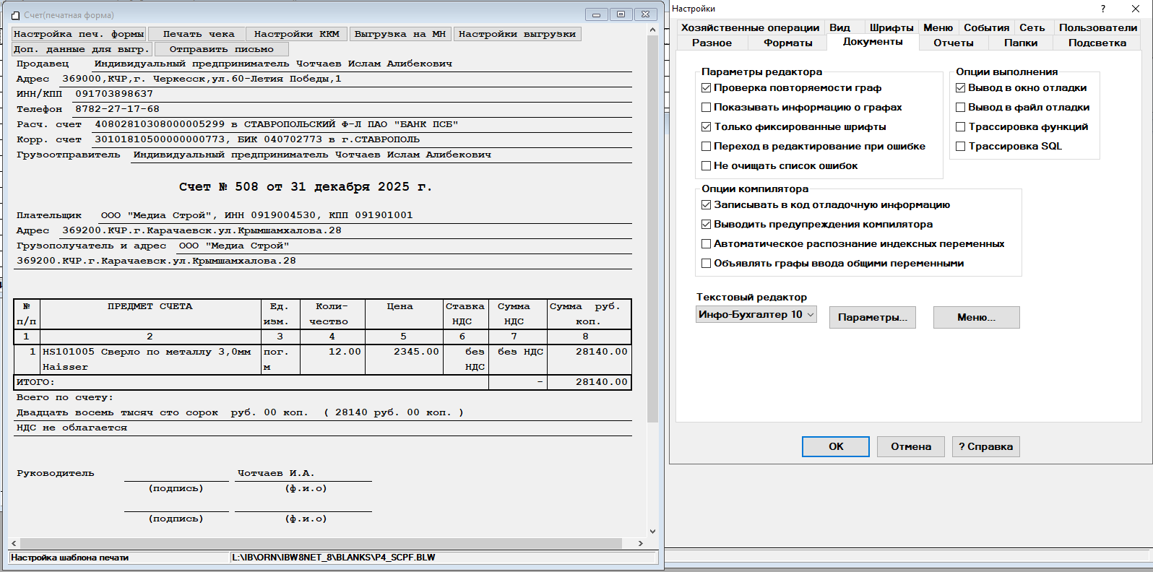The width and height of the screenshot is (1153, 572).
Task: Click the Выгрузка на МН button
Action: click(x=400, y=34)
